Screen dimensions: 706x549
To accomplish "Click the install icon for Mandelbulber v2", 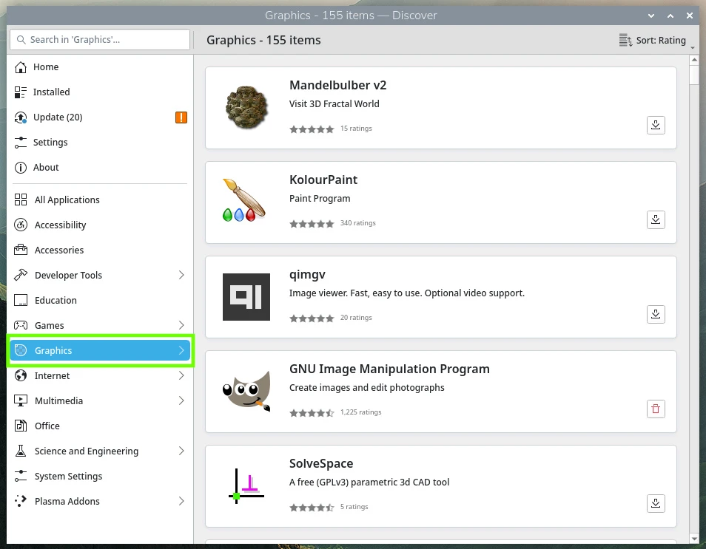I will tap(655, 125).
